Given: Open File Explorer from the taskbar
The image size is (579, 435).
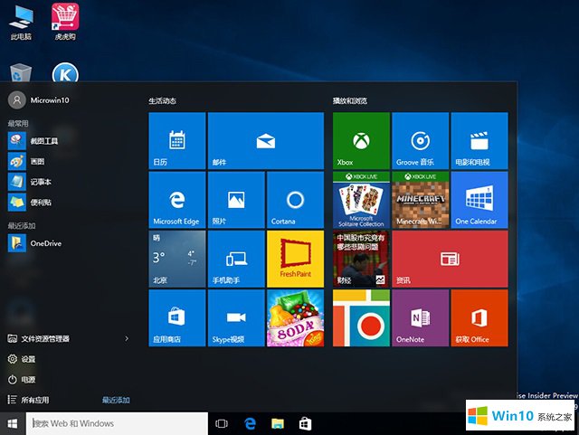Looking at the screenshot, I should tap(278, 423).
